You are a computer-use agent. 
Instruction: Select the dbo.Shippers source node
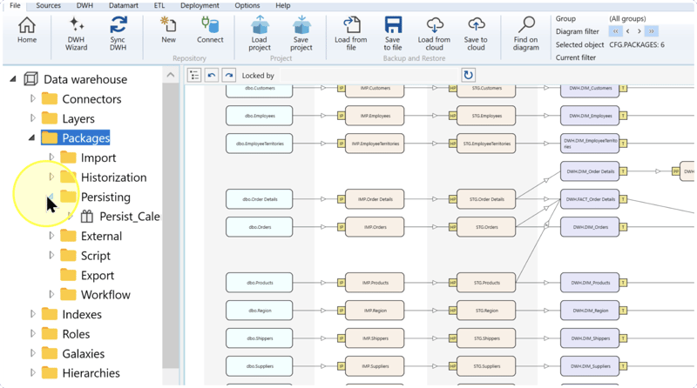tap(259, 338)
